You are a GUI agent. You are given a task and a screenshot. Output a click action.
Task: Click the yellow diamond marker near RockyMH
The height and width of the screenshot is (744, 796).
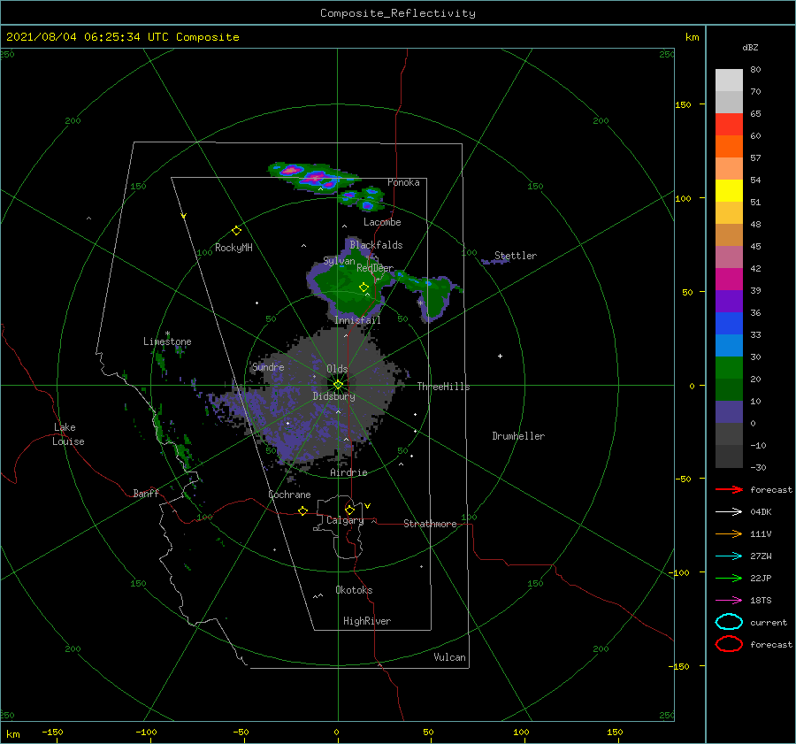[x=236, y=231]
